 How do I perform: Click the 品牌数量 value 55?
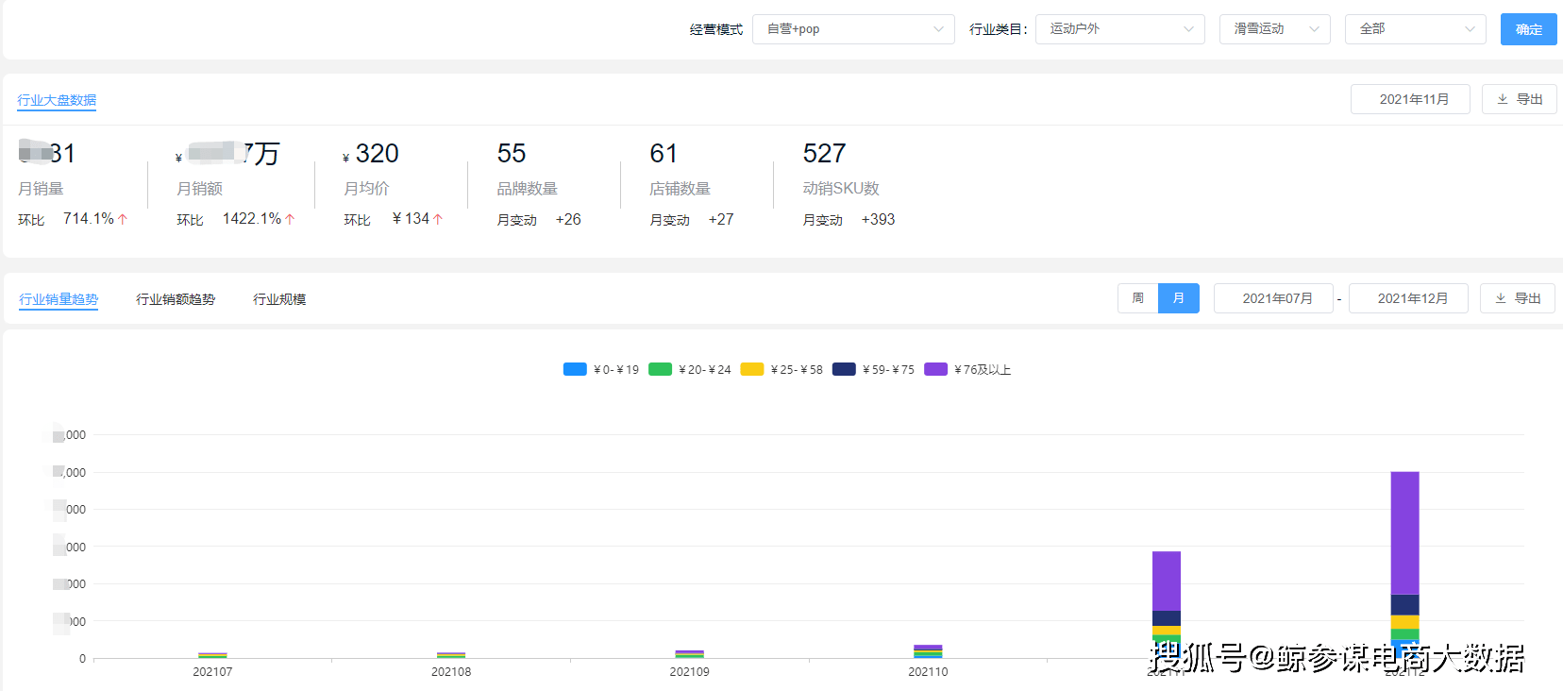[x=512, y=153]
